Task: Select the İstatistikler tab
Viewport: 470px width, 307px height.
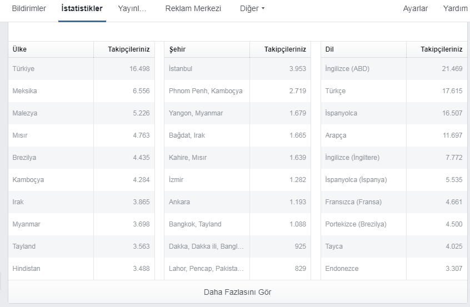Action: click(82, 8)
